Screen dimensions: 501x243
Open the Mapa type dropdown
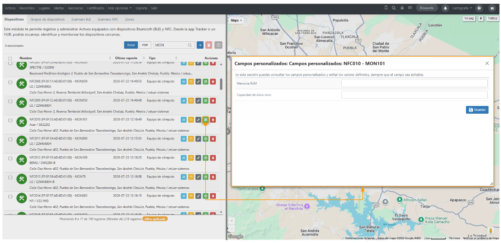[x=236, y=20]
